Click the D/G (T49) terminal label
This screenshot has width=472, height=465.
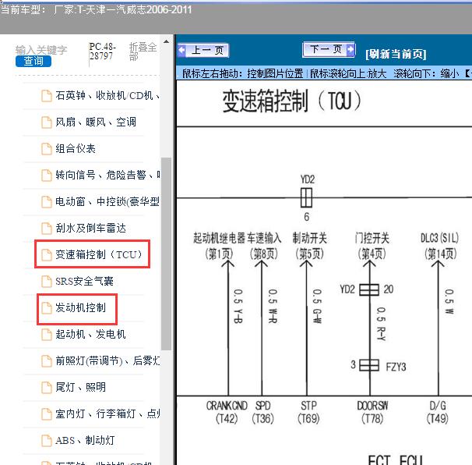[438, 412]
